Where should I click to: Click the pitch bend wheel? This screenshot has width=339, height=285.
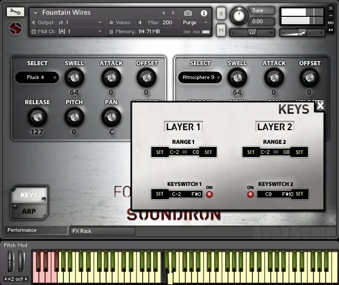click(x=11, y=261)
